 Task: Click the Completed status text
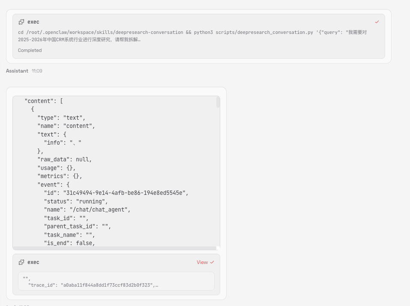coord(30,50)
